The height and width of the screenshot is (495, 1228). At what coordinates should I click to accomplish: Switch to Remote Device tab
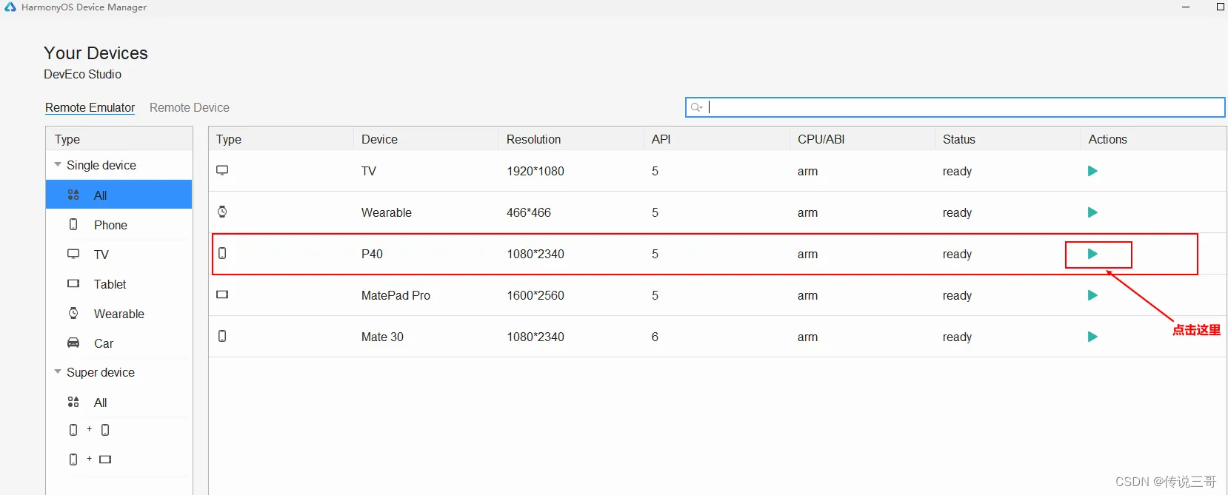[x=190, y=107]
